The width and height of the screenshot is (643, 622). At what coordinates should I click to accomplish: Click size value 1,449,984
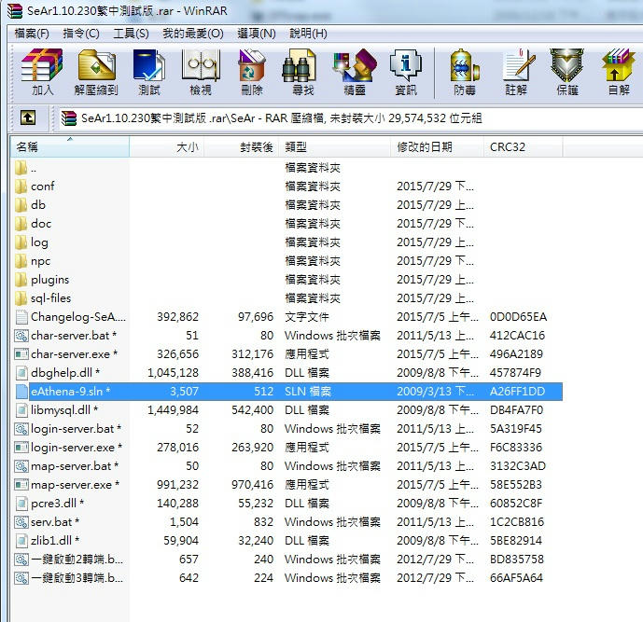[173, 410]
